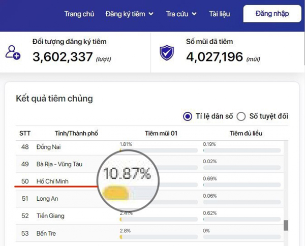Select the Tỉ lệ dân số radio button
This screenshot has width=305, height=246.
point(188,116)
